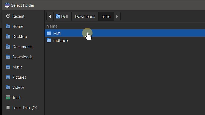The width and height of the screenshot is (205, 115).
Task: Sort files by Name column header
Action: click(52, 26)
